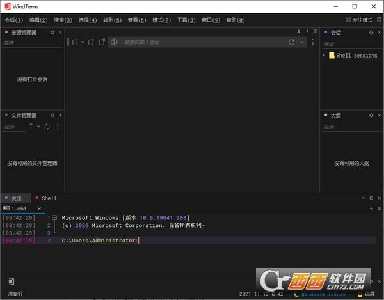Toggle 专注模式 focus mode
384x300 pixels.
click(x=359, y=20)
